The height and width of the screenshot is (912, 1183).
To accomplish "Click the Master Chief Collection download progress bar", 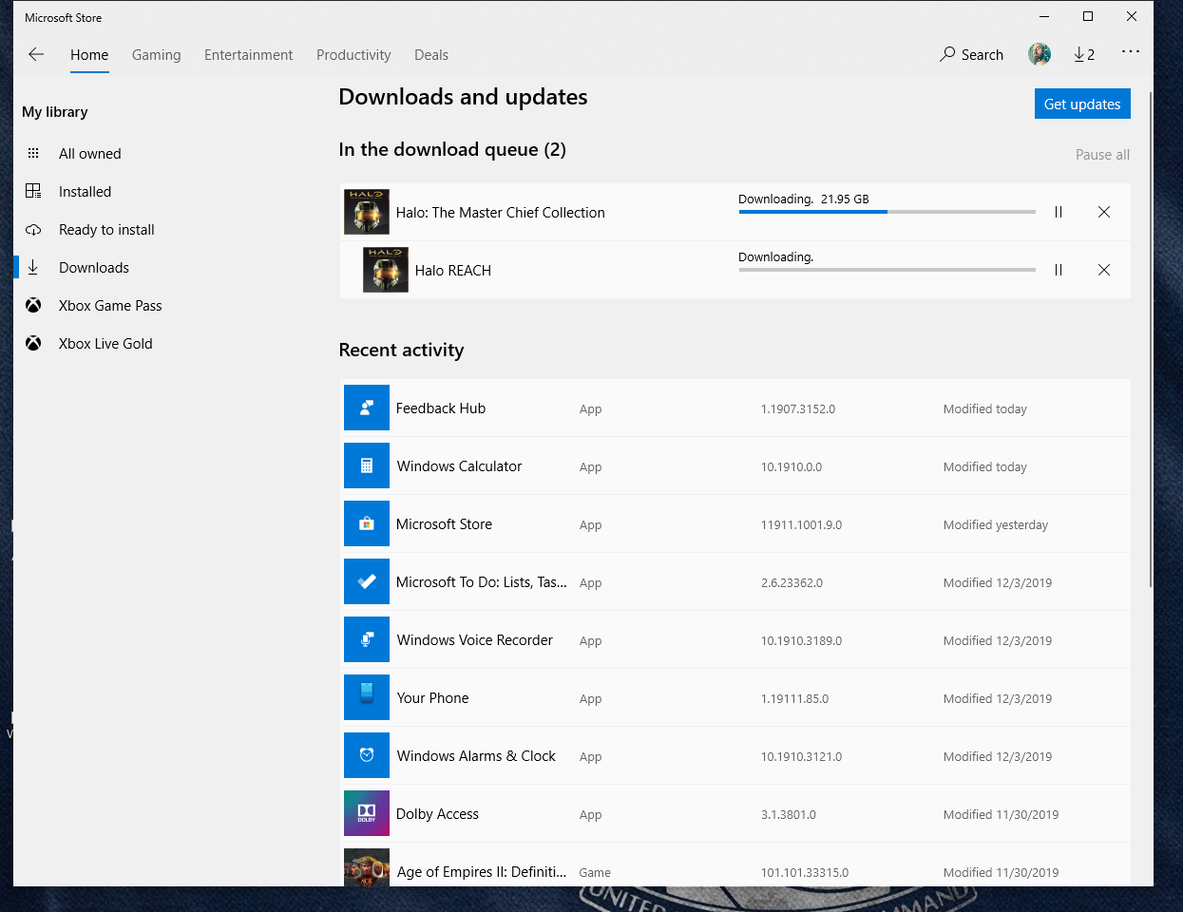I will click(887, 212).
